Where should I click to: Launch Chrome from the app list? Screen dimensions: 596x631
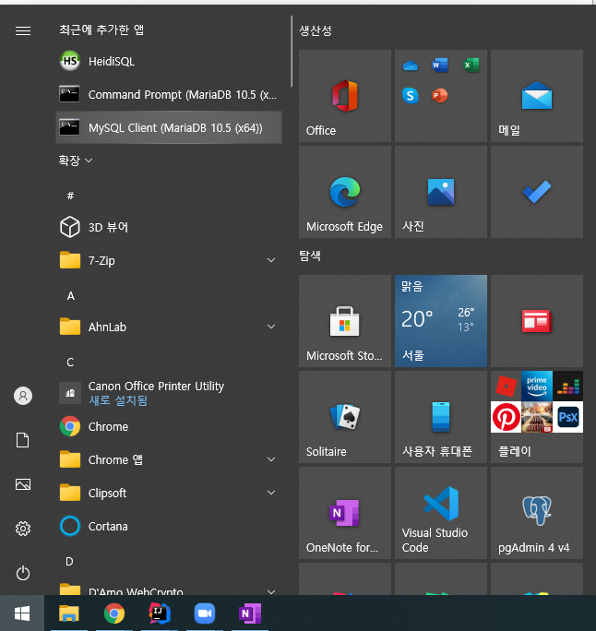click(169, 426)
